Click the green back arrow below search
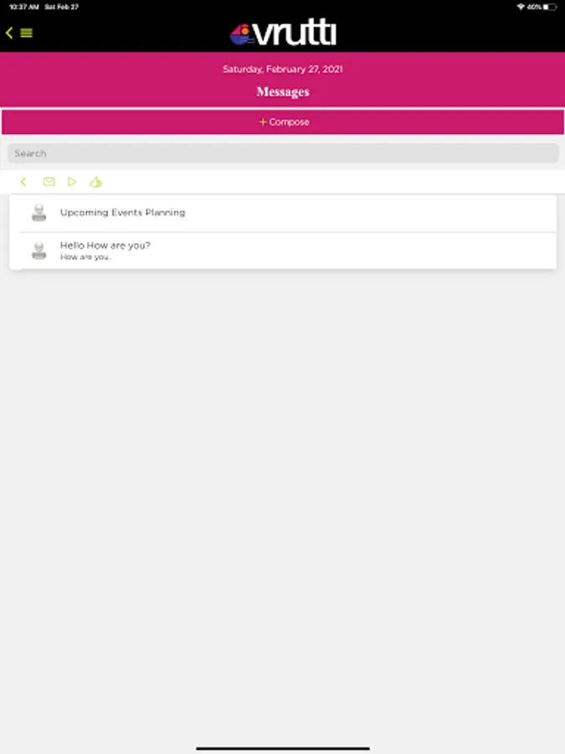565x754 pixels. [23, 182]
